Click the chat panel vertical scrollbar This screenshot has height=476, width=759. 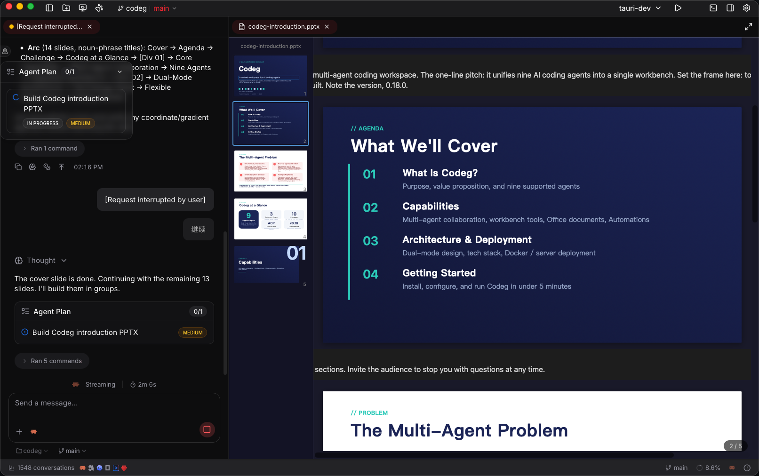[x=225, y=303]
